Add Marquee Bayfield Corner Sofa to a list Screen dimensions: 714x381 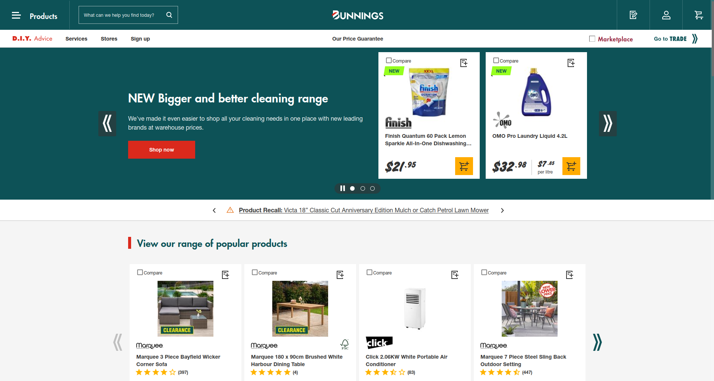click(x=226, y=275)
